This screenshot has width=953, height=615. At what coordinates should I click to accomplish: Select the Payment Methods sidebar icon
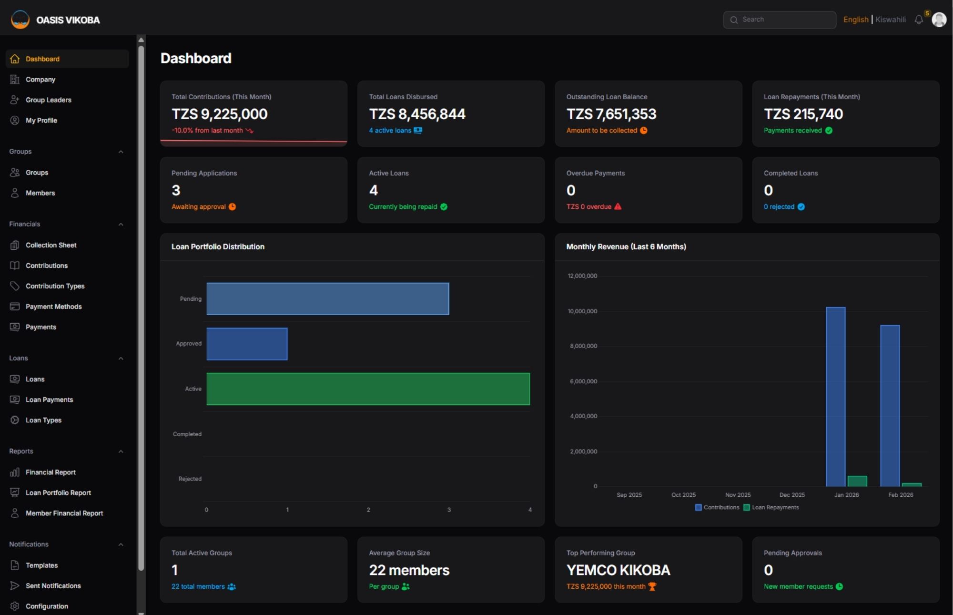14,307
